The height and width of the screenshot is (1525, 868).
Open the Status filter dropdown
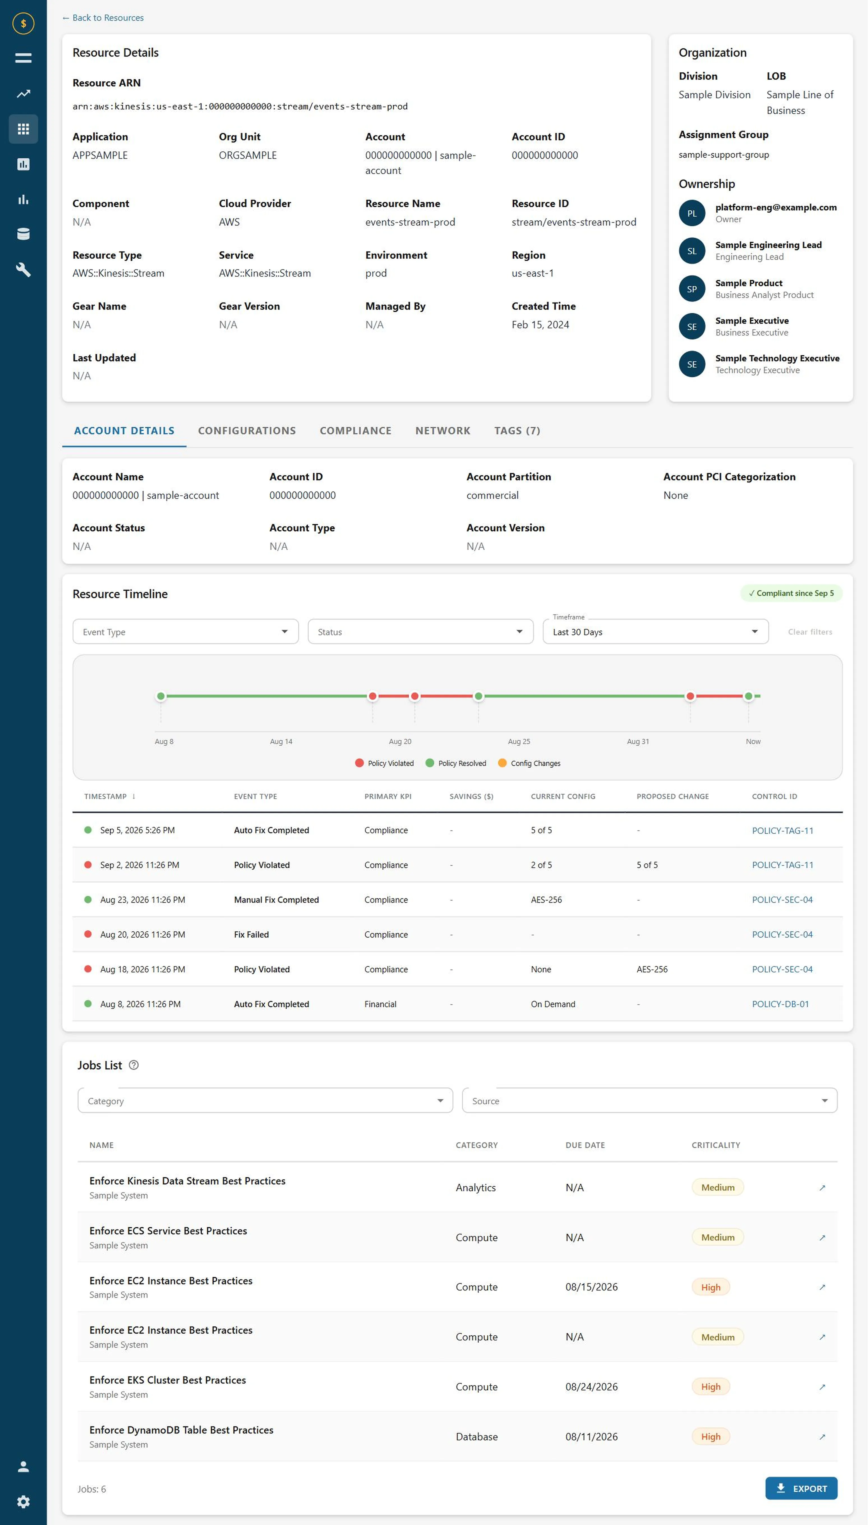(420, 631)
